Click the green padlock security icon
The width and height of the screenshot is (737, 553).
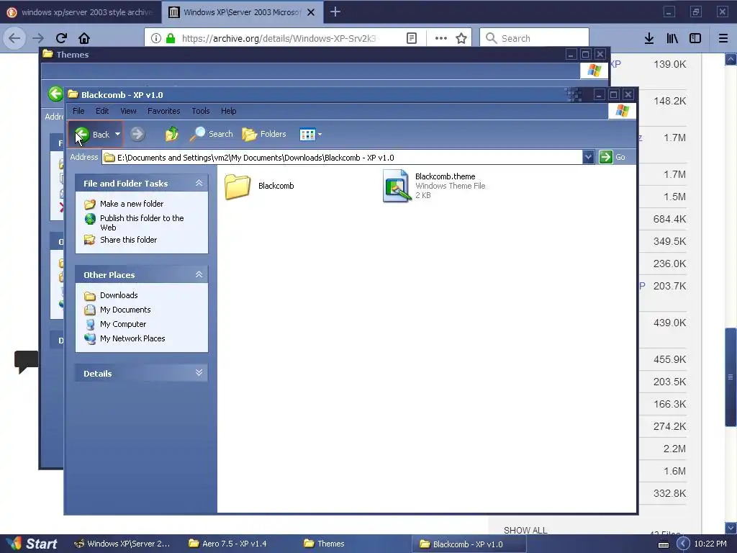tap(171, 38)
